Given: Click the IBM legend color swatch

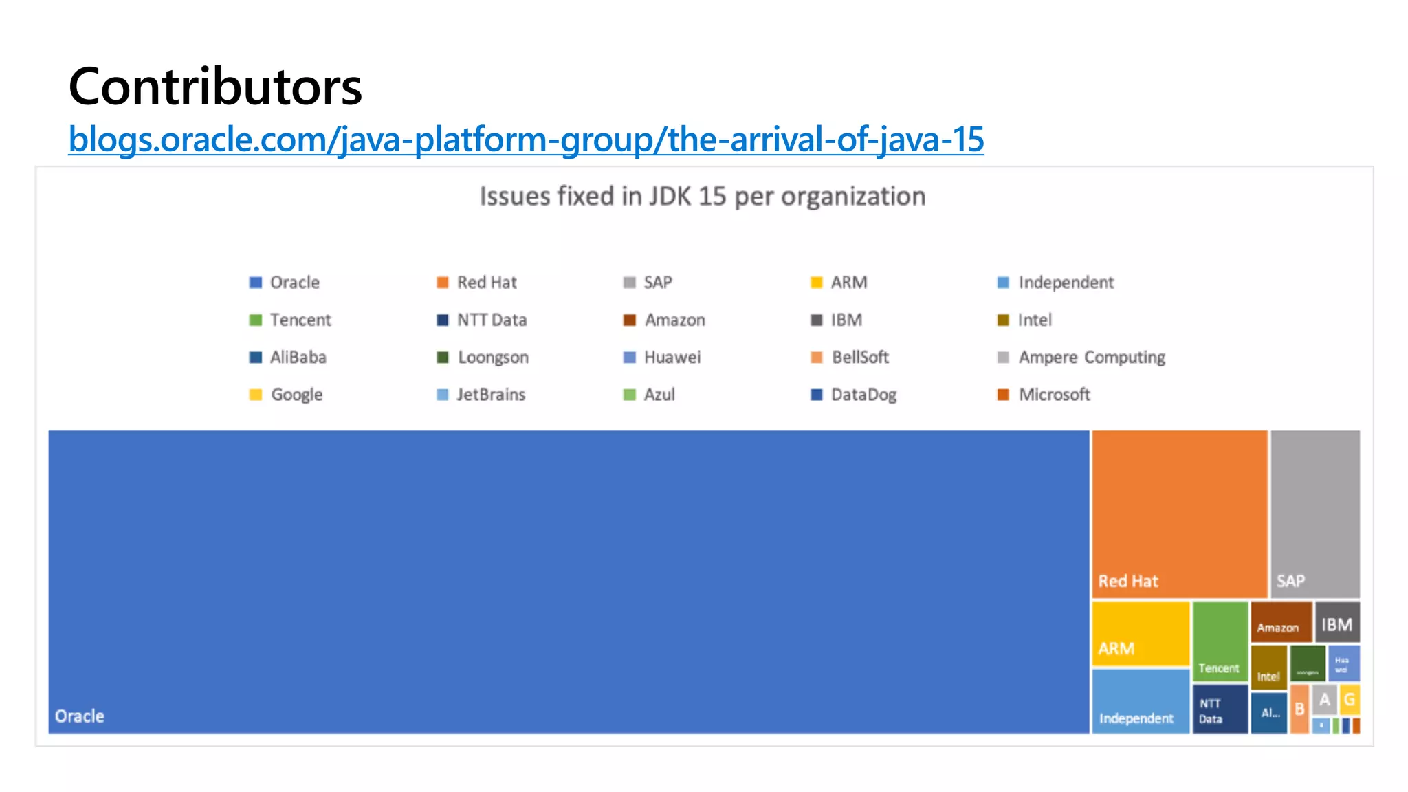Looking at the screenshot, I should pos(817,320).
